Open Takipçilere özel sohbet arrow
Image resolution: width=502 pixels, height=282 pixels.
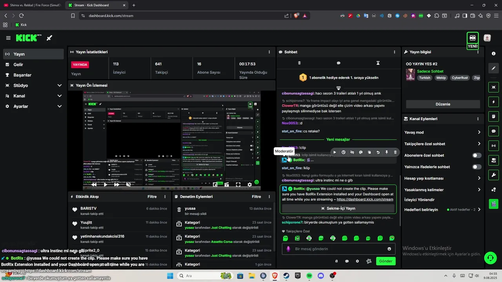coord(479,144)
